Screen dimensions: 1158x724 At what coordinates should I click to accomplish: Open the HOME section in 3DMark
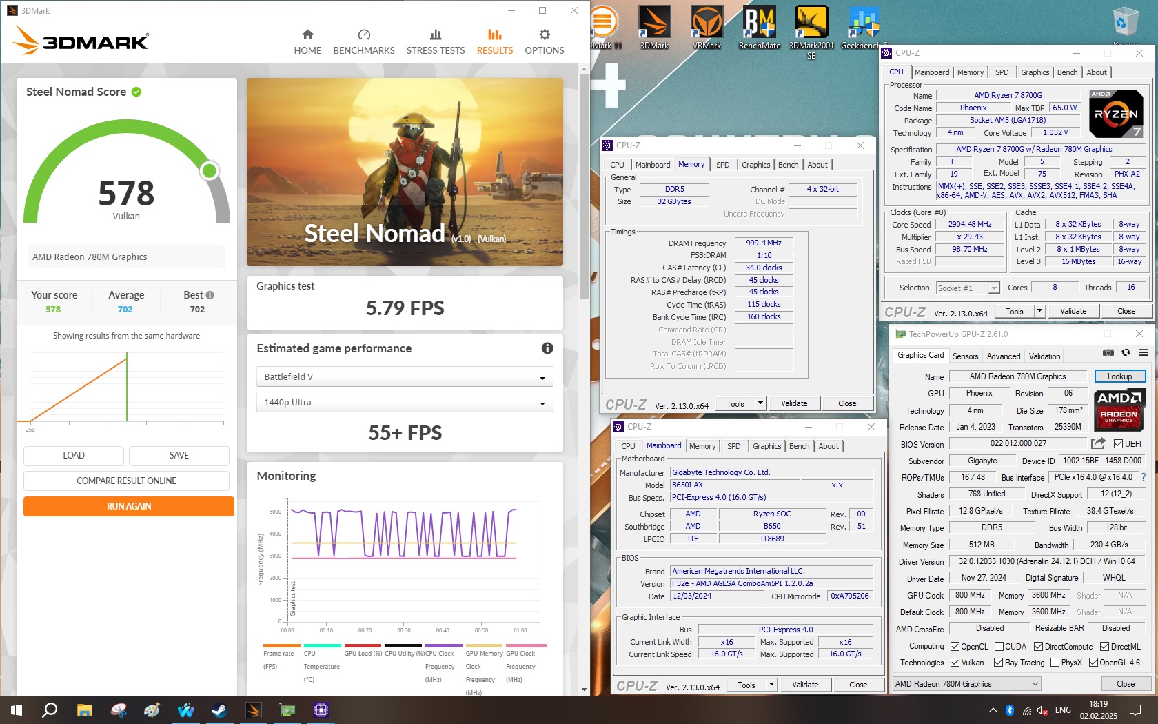(x=307, y=42)
